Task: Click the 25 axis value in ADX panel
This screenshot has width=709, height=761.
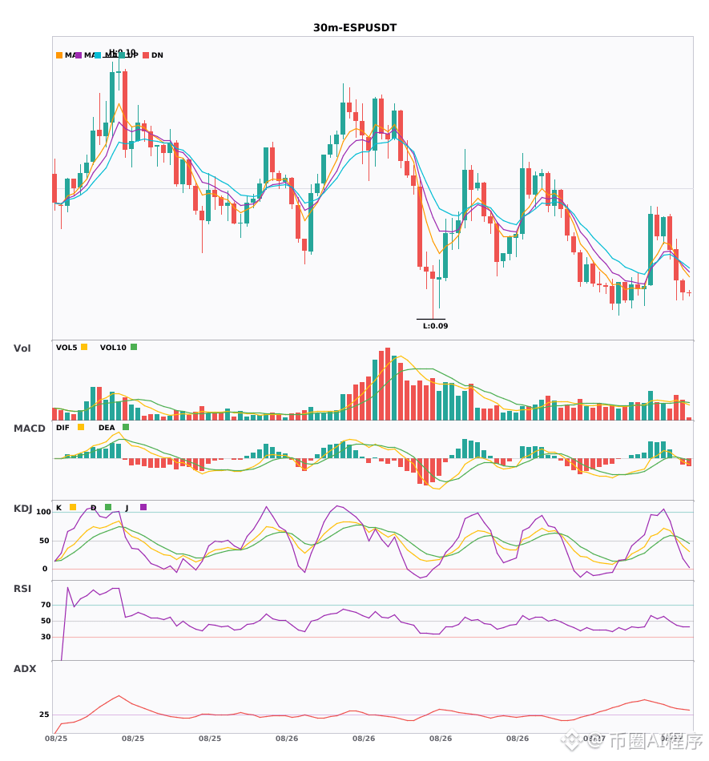Action: [x=44, y=715]
